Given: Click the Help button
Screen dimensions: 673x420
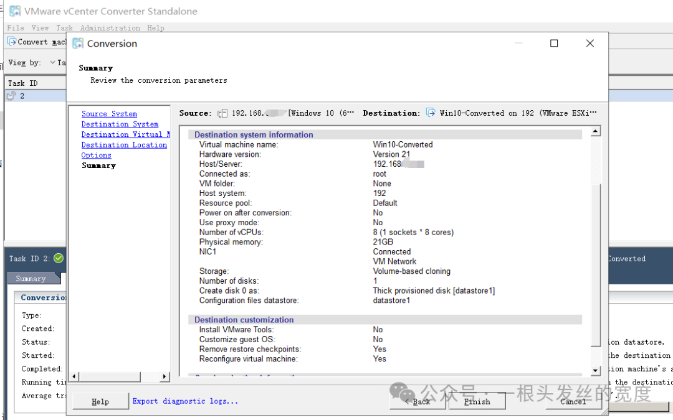Looking at the screenshot, I should pos(100,401).
